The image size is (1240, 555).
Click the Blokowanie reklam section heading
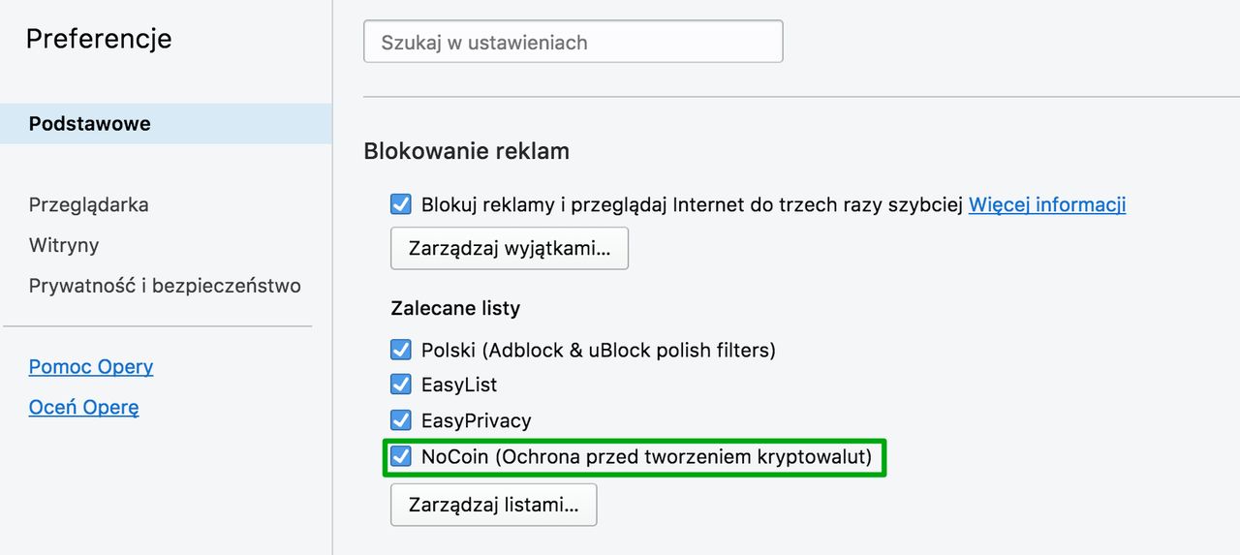[466, 151]
